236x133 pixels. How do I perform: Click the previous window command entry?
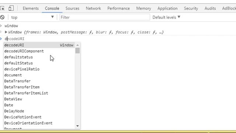pyautogui.click(x=11, y=26)
